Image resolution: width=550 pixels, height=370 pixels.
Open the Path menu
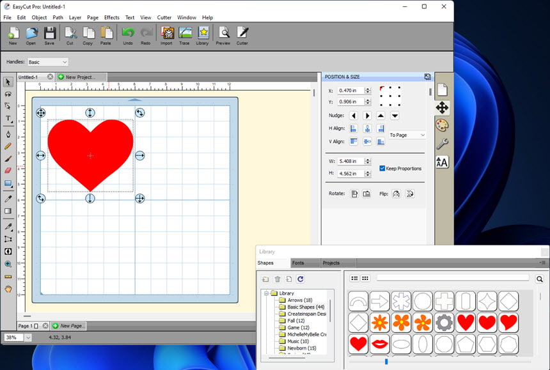click(58, 17)
